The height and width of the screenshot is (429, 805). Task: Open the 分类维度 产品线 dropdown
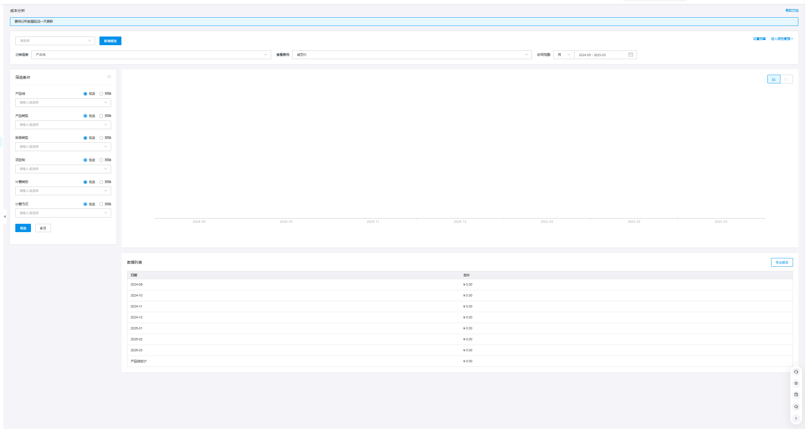coord(151,55)
